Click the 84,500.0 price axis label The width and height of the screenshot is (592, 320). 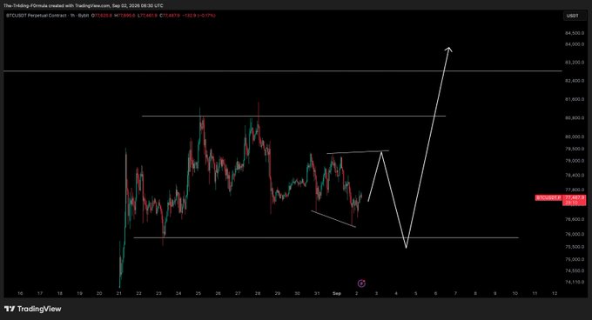tap(575, 33)
